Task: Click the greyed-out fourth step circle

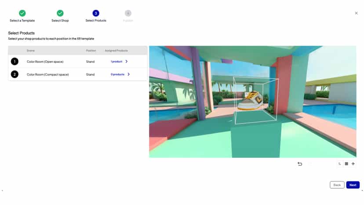Action: tap(128, 13)
